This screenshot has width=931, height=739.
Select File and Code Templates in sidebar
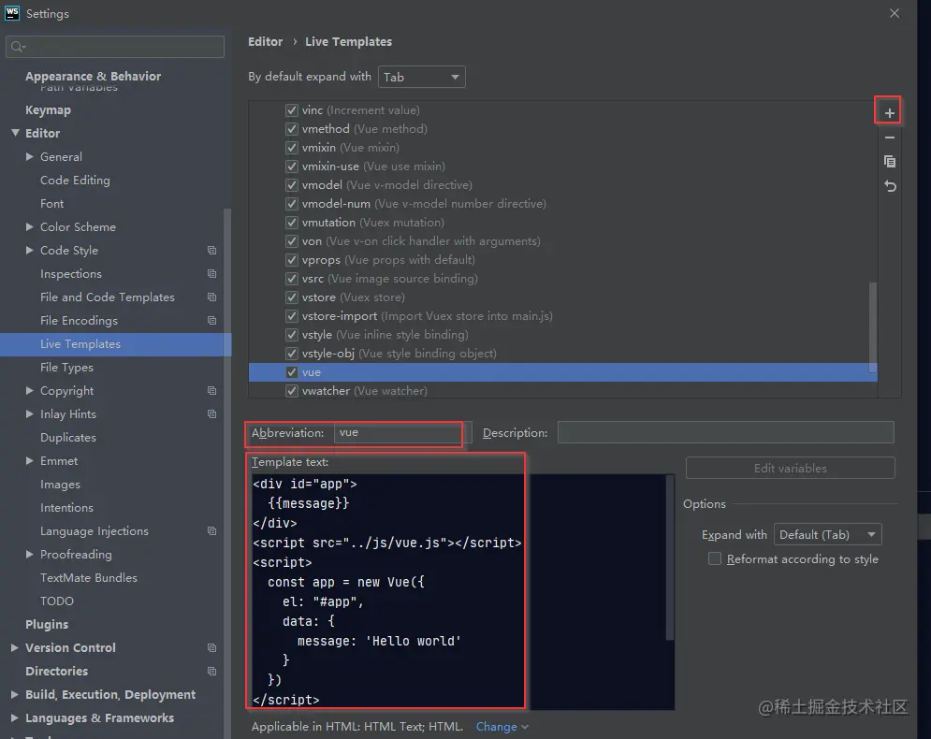point(108,297)
